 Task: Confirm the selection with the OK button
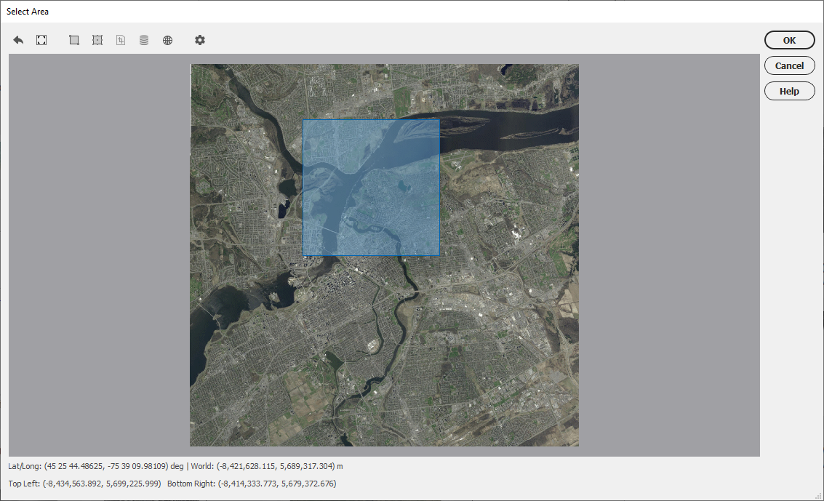[x=789, y=40]
